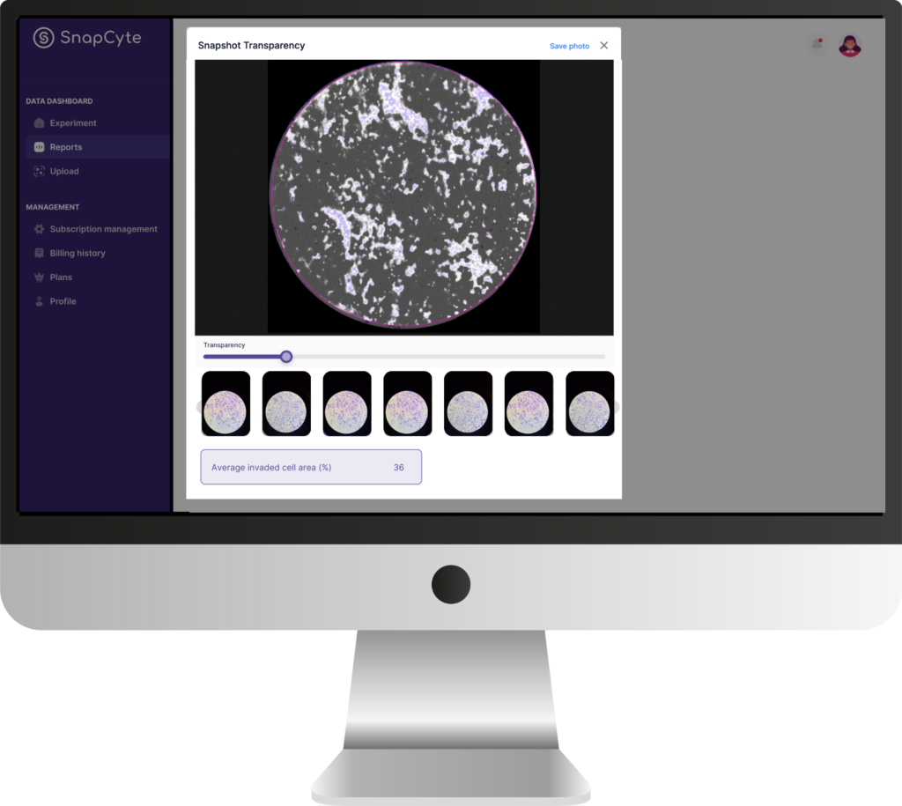The height and width of the screenshot is (806, 902).
Task: Select the third snapshot thumbnail
Action: point(347,403)
